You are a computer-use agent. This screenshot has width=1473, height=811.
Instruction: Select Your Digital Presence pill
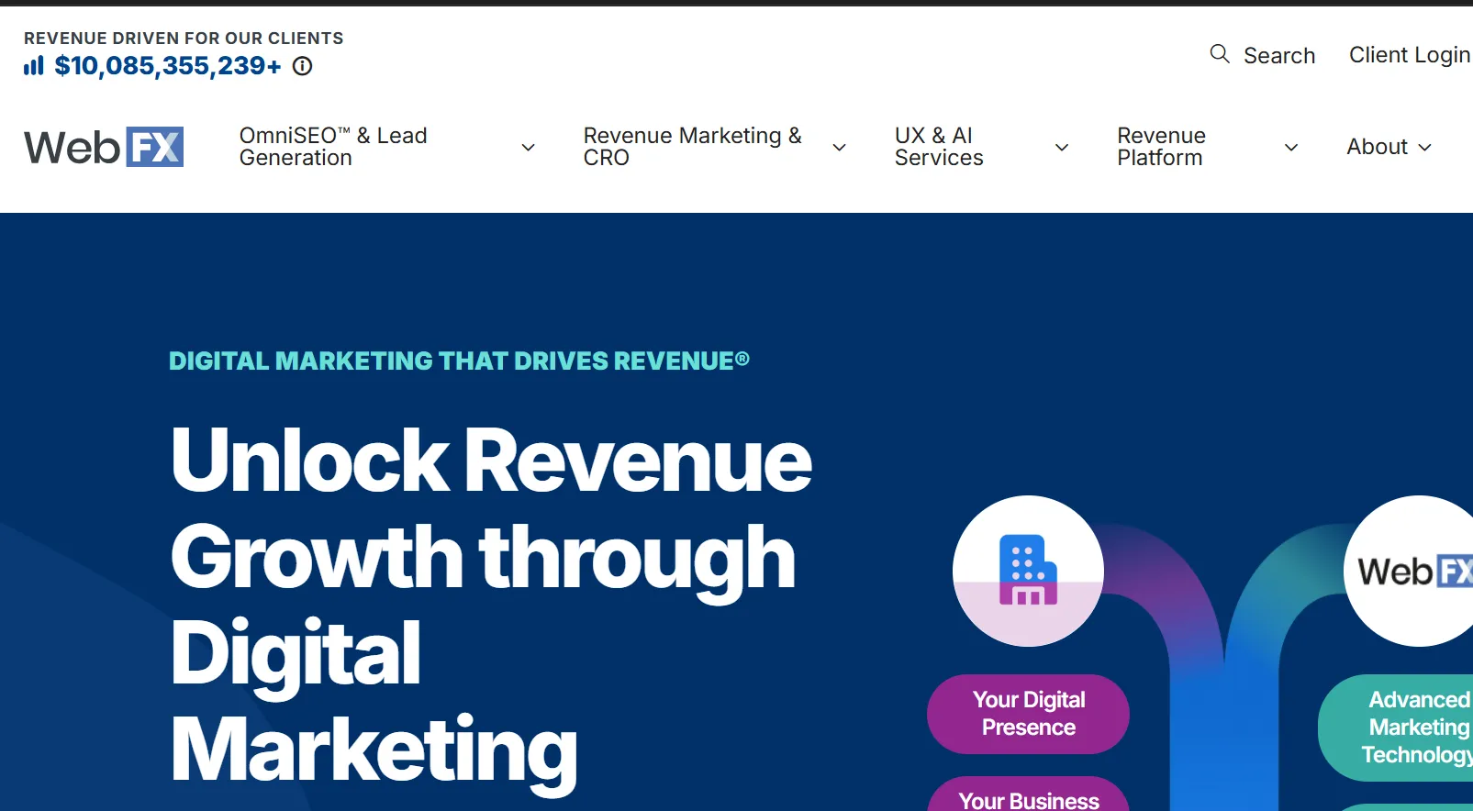[1028, 714]
